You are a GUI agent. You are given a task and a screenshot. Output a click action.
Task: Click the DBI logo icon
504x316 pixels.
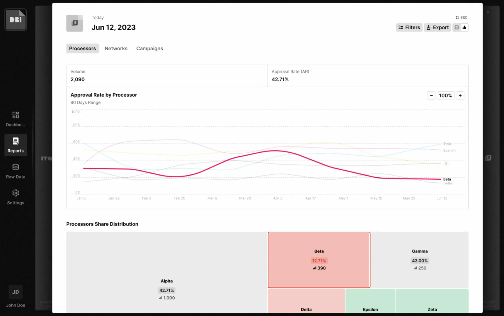click(16, 20)
